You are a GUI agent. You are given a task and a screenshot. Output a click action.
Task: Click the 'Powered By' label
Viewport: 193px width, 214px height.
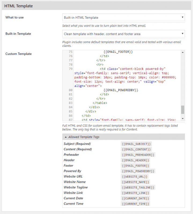[72, 171]
